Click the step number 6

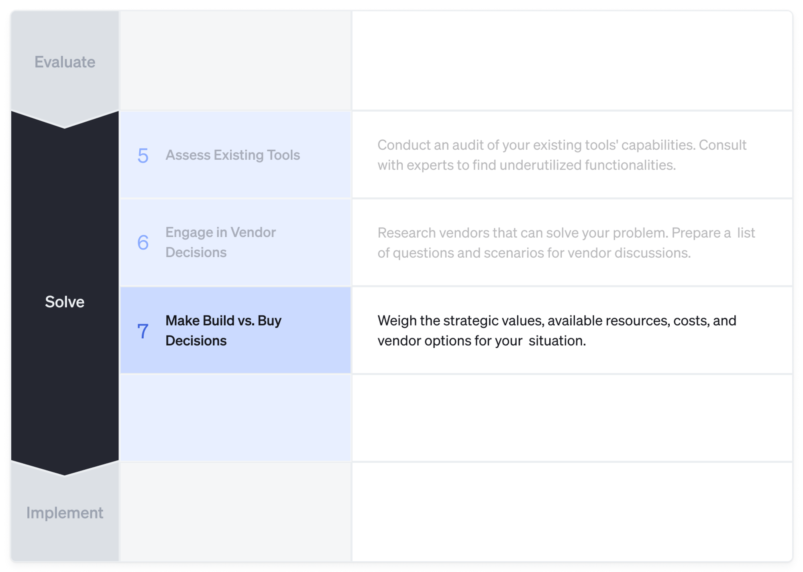pyautogui.click(x=143, y=242)
